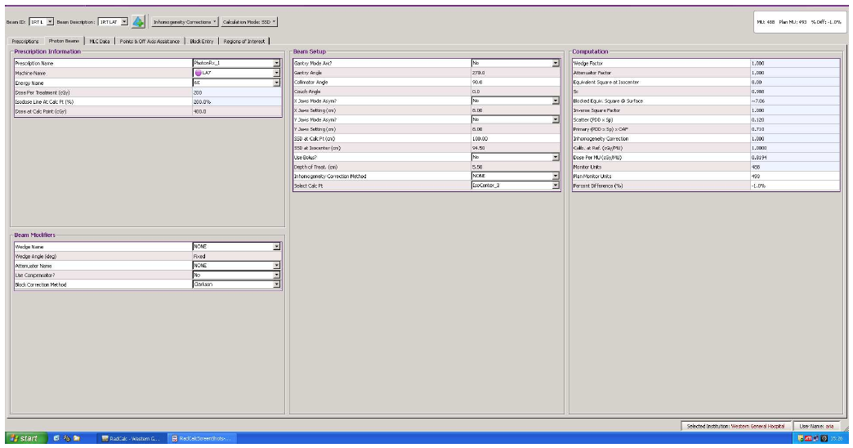Open the Inhomogeneity Corrections menu button
Image resolution: width=853 pixels, height=448 pixels.
coord(185,22)
